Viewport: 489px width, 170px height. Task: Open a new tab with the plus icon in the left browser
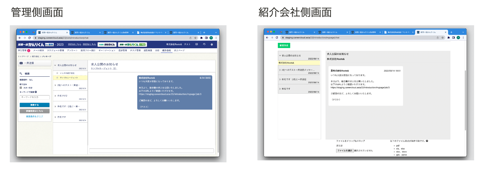(x=204, y=32)
